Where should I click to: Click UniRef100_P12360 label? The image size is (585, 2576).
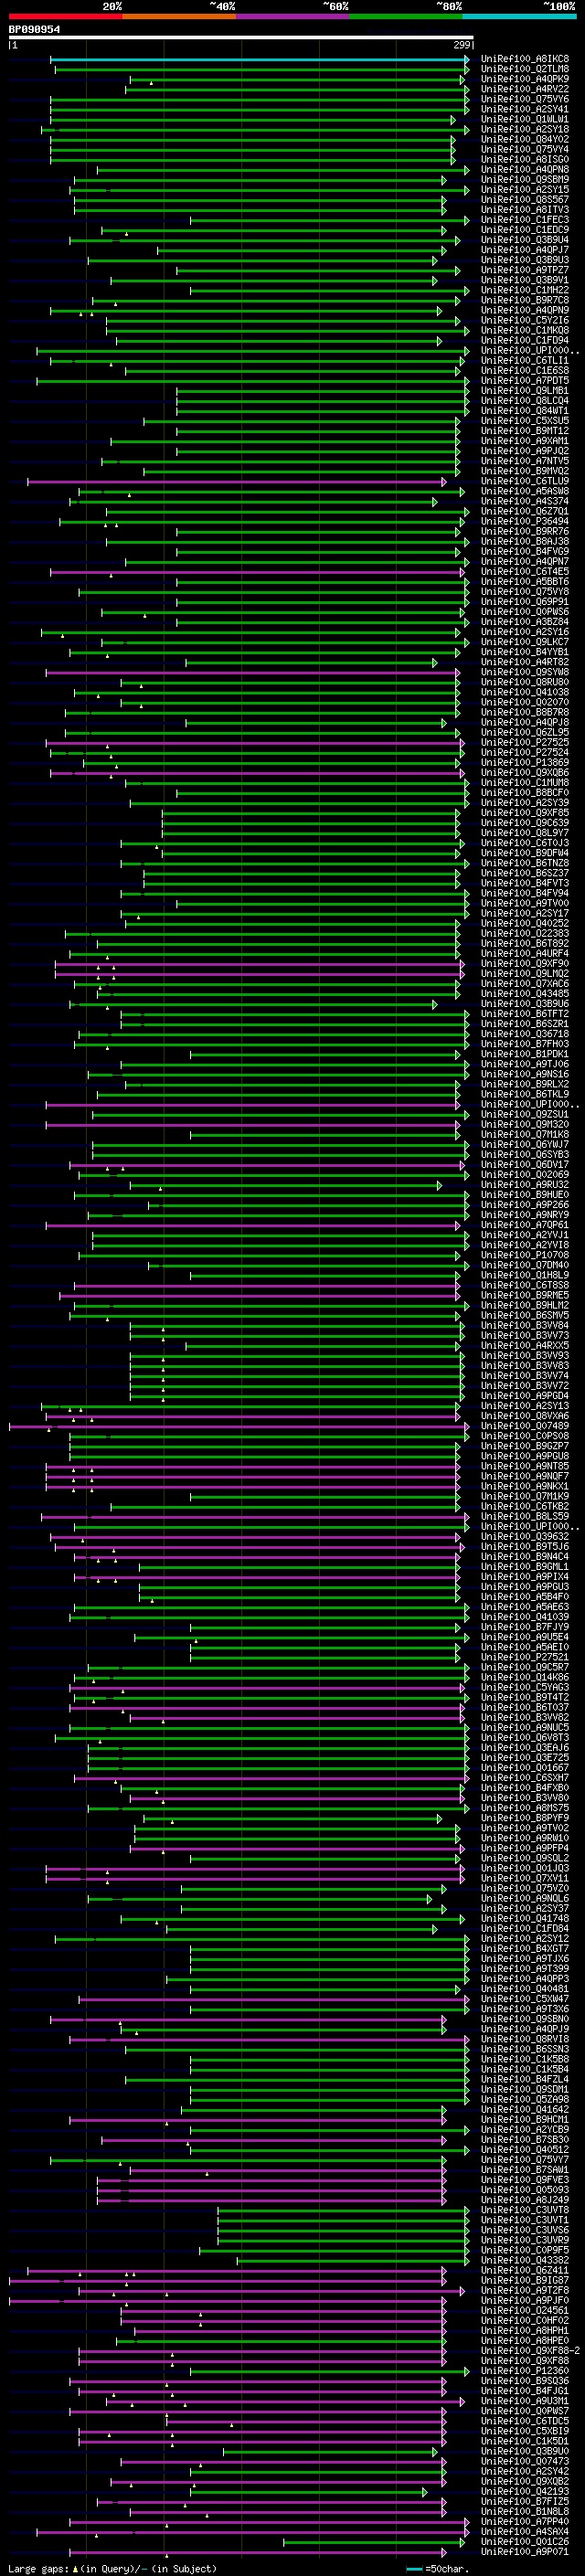[525, 2371]
